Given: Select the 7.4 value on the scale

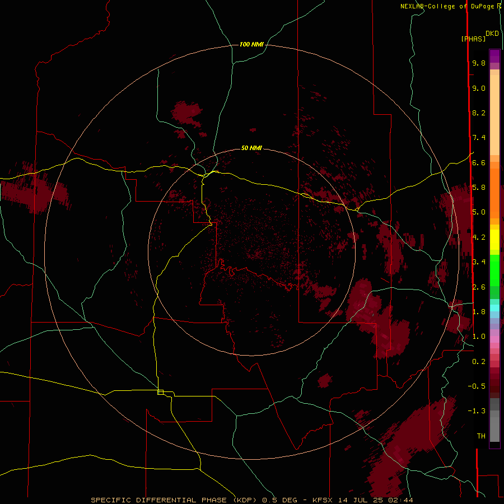Looking at the screenshot, I should 479,138.
